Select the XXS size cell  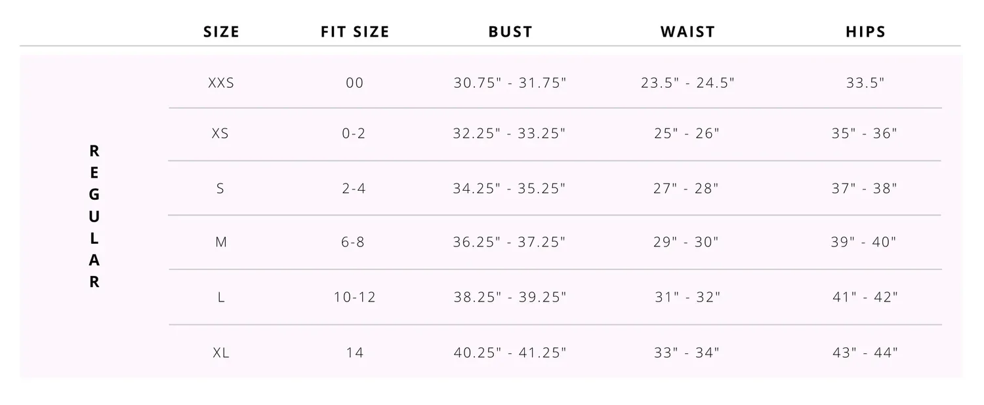(221, 83)
